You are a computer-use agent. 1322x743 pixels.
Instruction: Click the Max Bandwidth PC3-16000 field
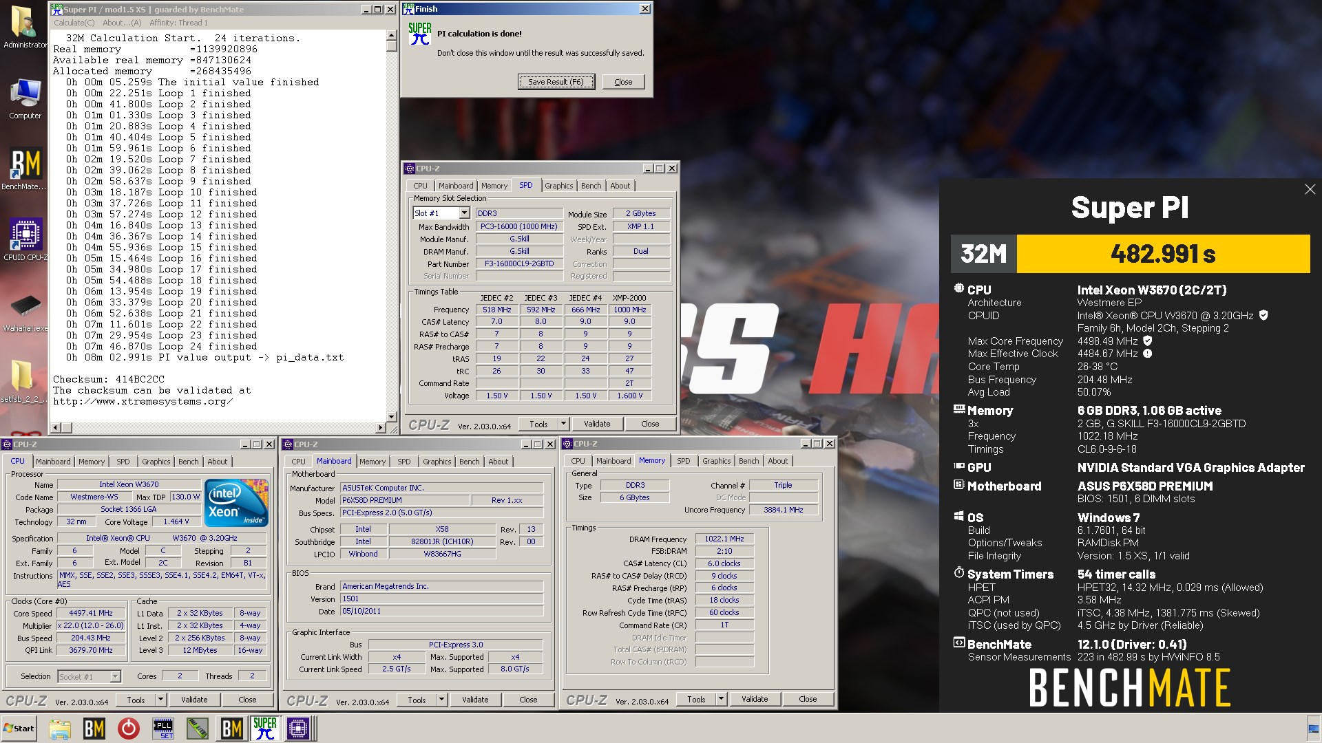click(x=519, y=226)
